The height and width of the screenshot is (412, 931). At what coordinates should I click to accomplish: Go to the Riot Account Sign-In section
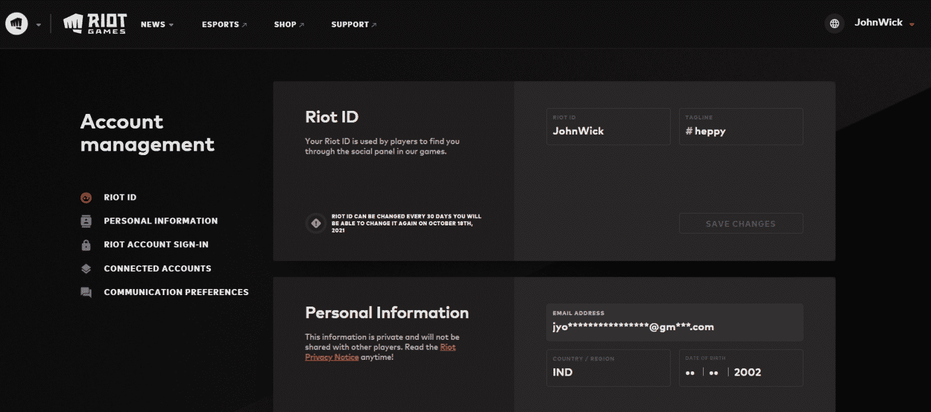[156, 245]
